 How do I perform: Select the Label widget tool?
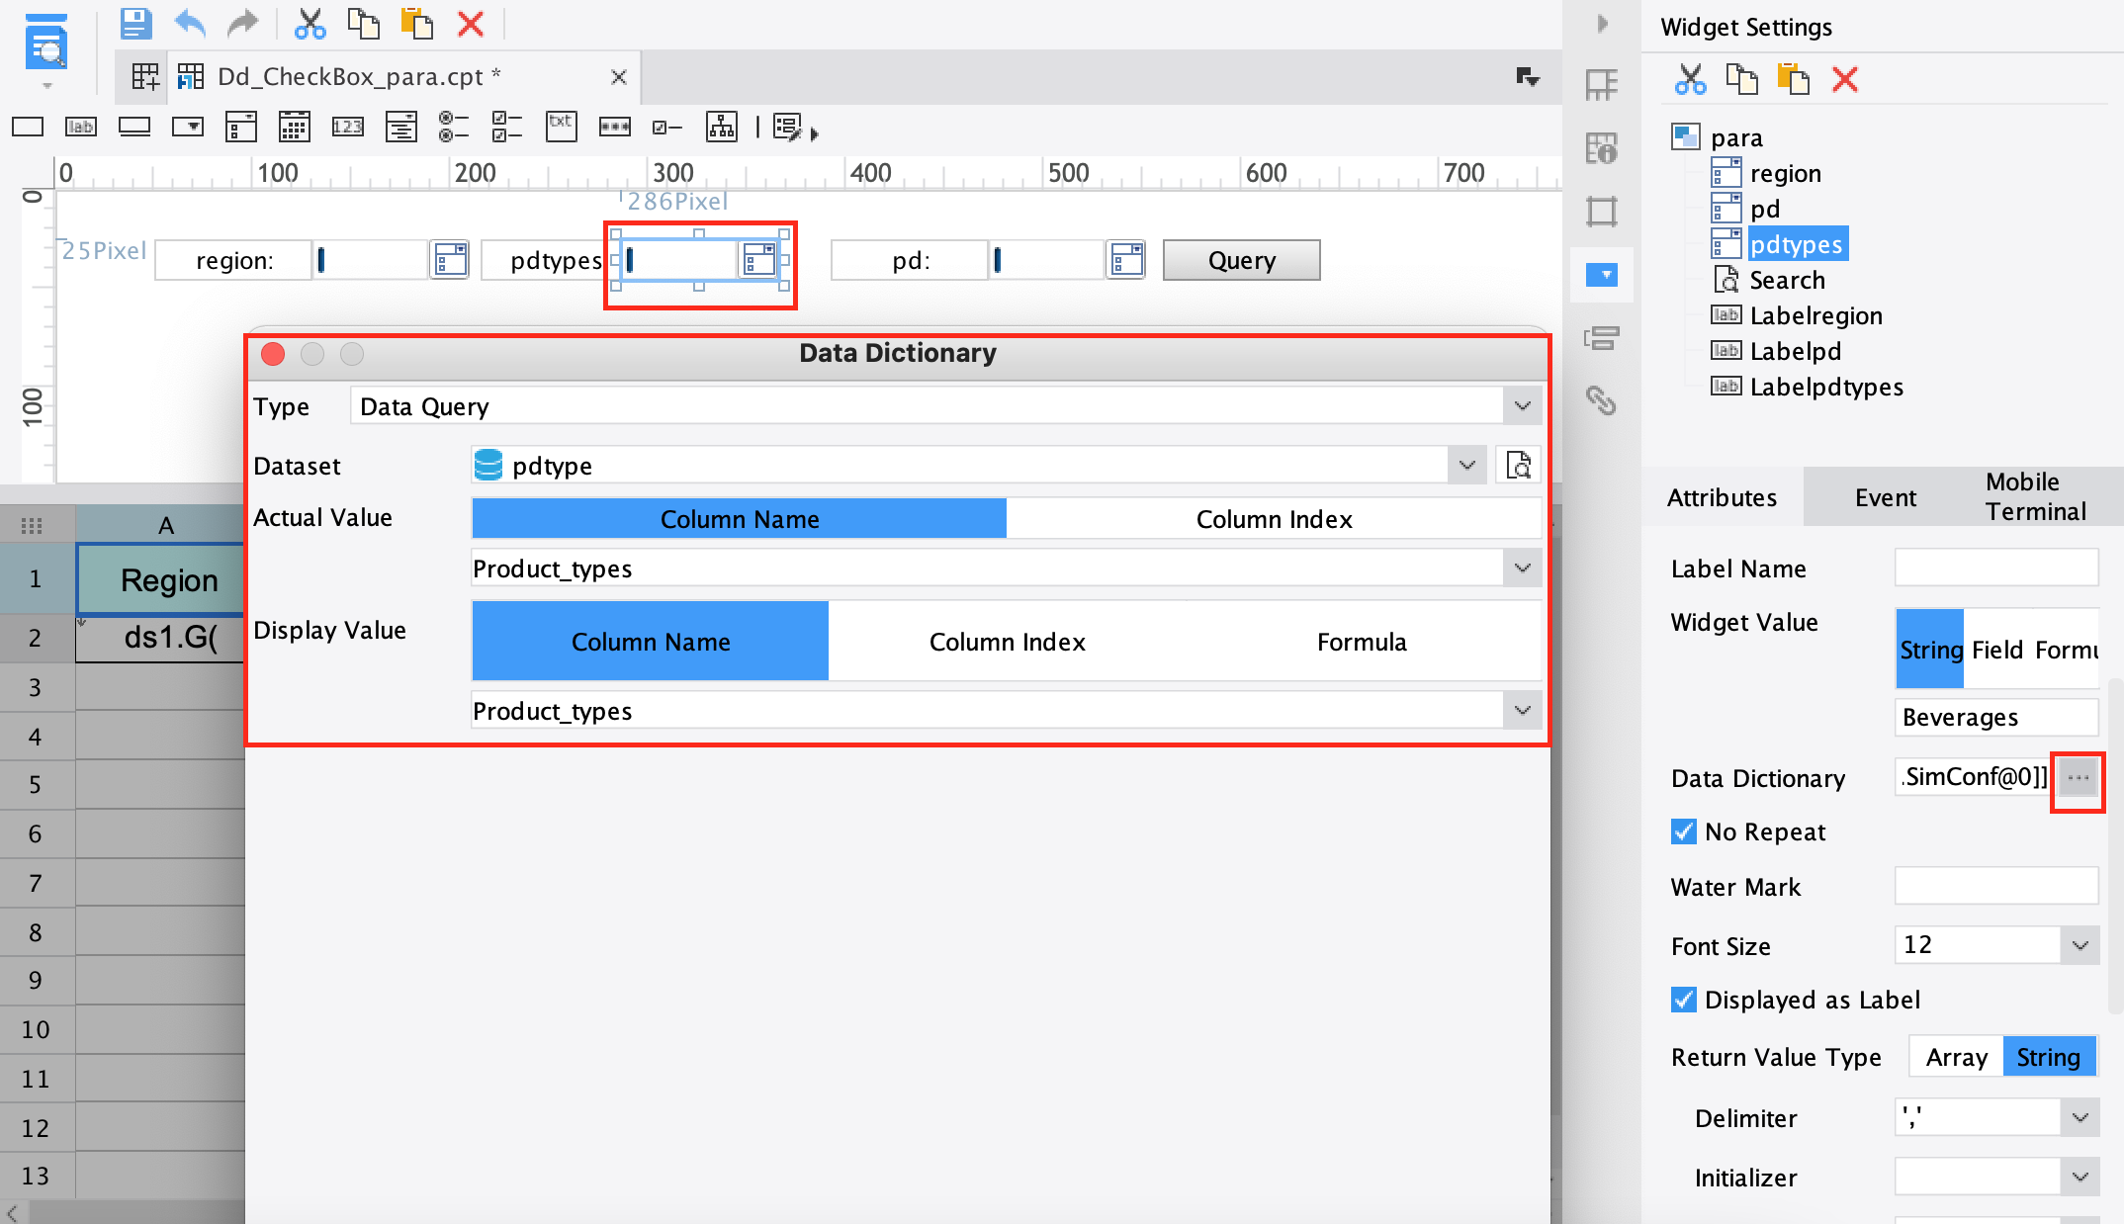(x=80, y=127)
